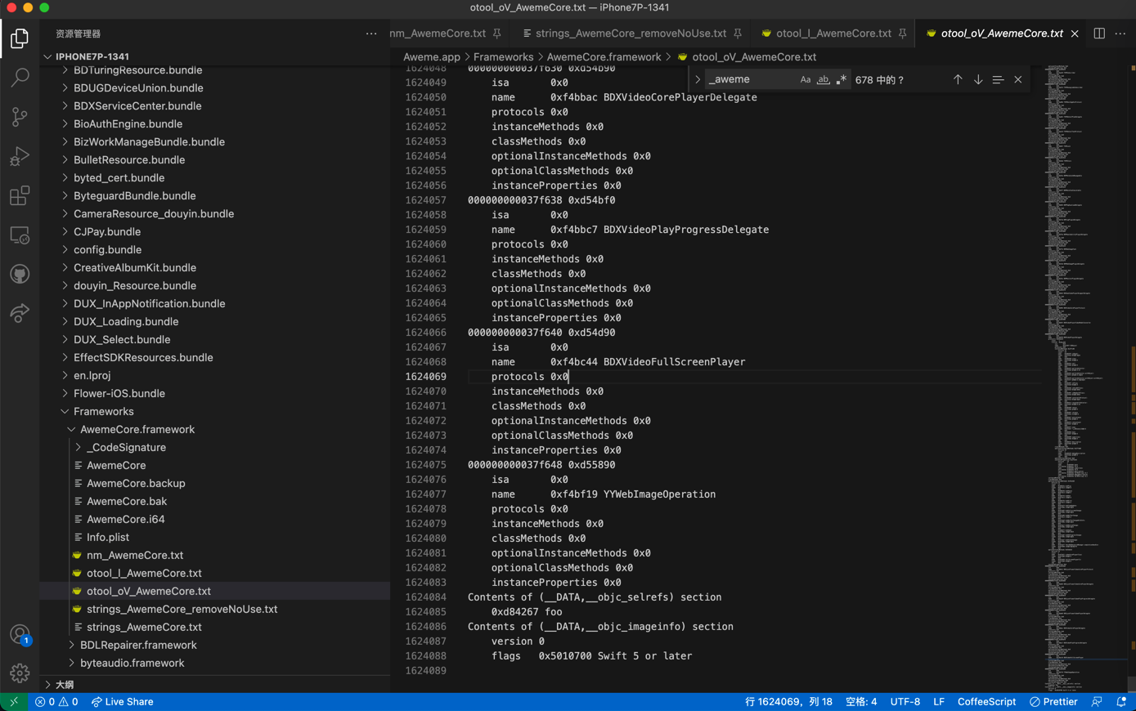Viewport: 1136px width, 711px height.
Task: Unpin the otool_l_AwemeCore.txt tab
Action: 902,34
